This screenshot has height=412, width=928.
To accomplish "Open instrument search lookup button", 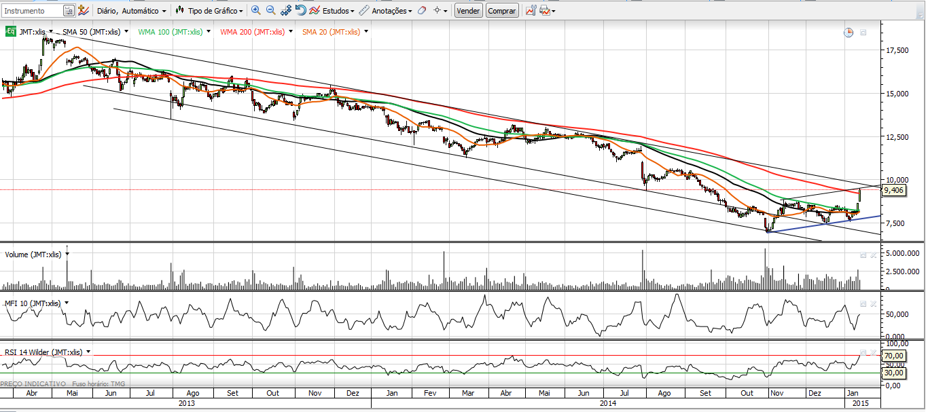I will pyautogui.click(x=69, y=11).
